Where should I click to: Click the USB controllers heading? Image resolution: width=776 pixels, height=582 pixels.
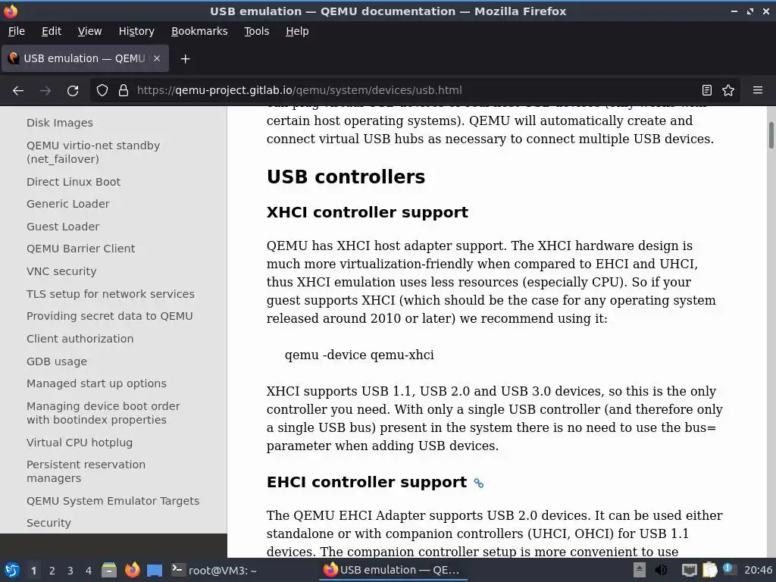click(346, 177)
